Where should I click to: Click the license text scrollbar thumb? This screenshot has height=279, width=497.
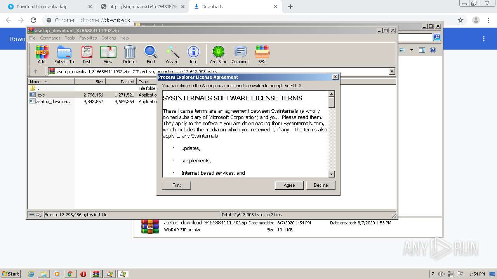332,102
